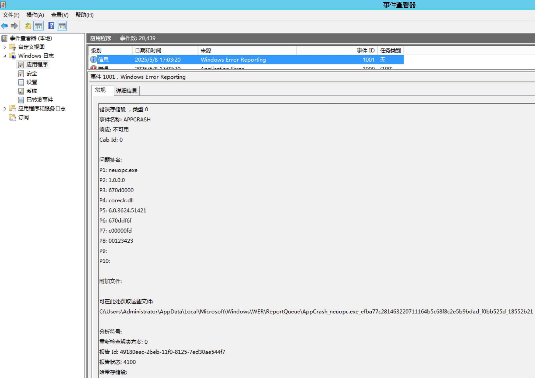Click the line P5: 6.0.3624.51421

click(x=123, y=210)
